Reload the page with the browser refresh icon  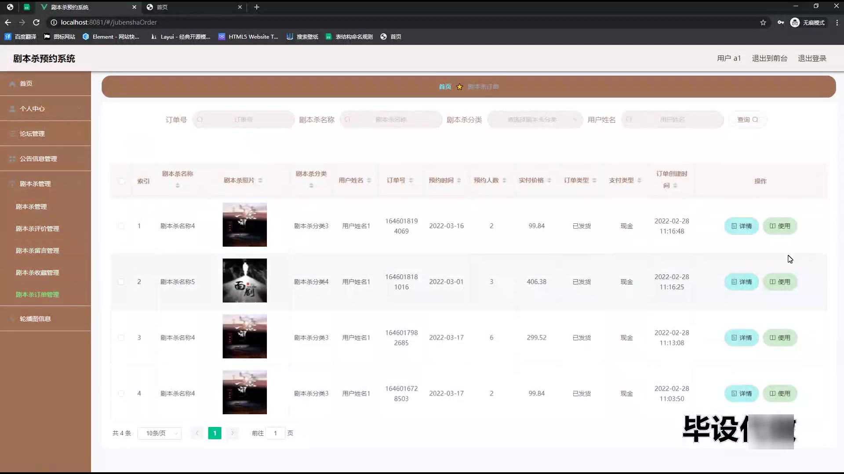coord(36,22)
